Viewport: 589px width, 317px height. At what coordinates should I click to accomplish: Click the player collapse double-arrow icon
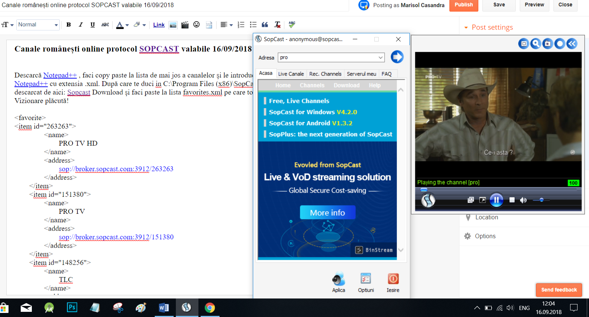pos(572,44)
